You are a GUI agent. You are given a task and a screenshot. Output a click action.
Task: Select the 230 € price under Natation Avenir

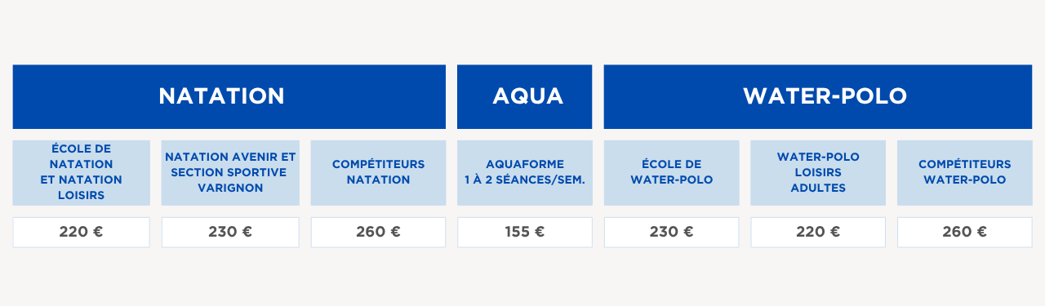230,232
